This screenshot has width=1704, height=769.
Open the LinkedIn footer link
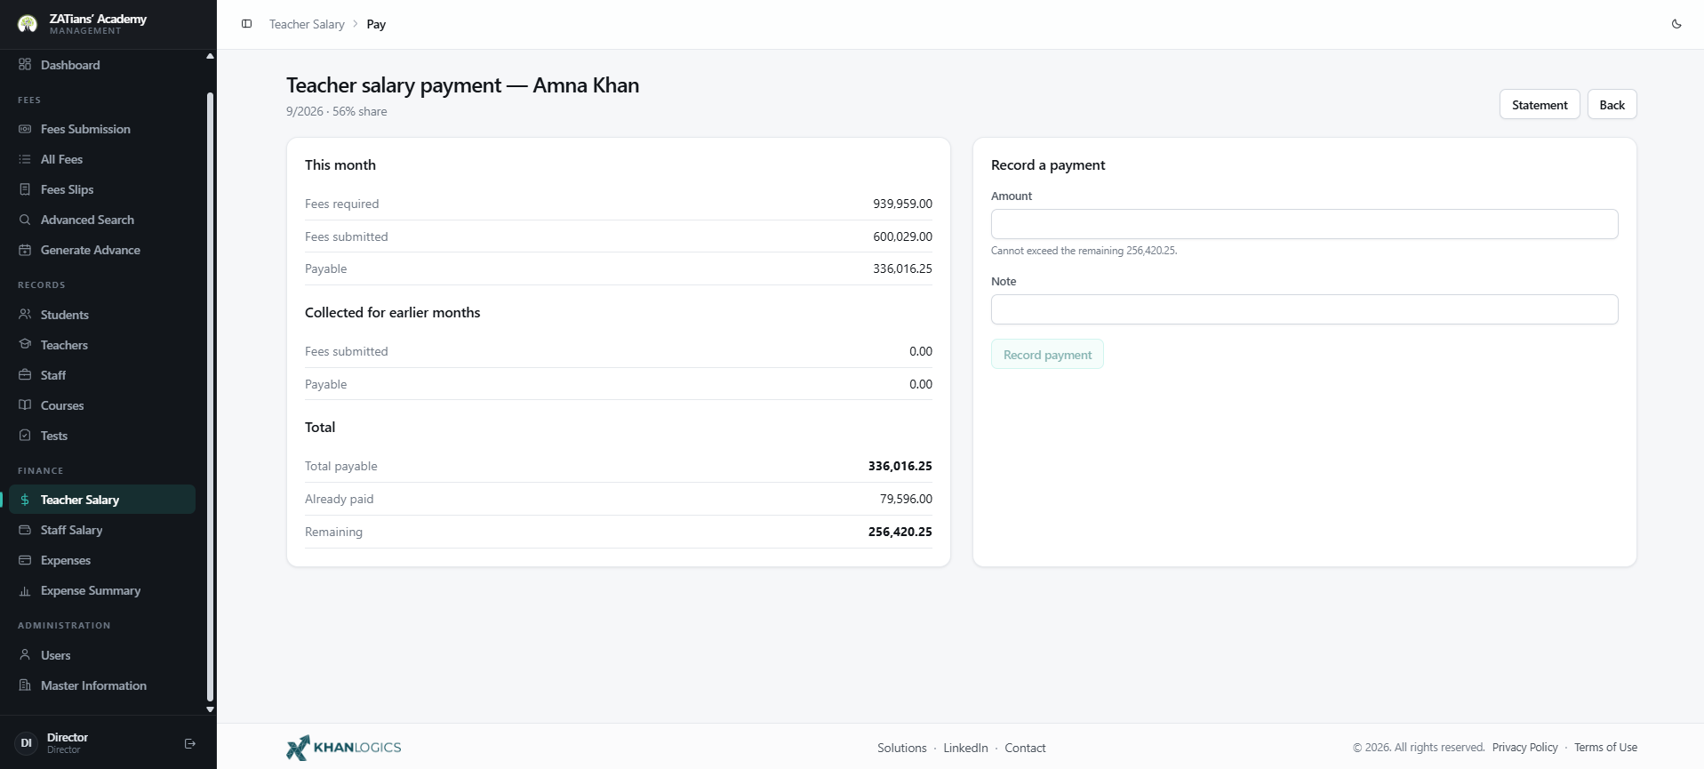point(965,748)
